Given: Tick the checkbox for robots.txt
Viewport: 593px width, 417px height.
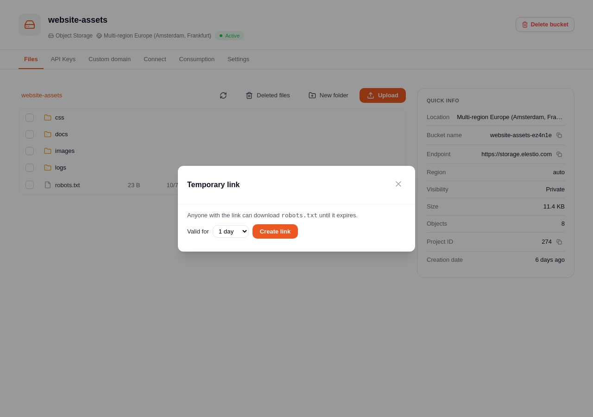Looking at the screenshot, I should (x=30, y=185).
